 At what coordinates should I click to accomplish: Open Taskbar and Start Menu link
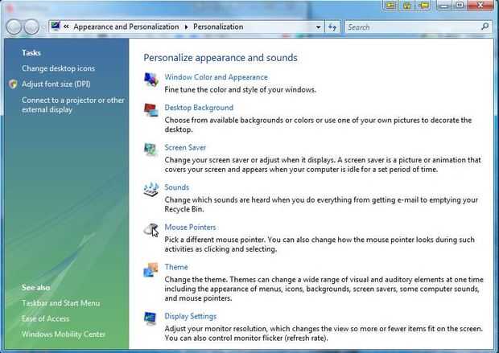pyautogui.click(x=61, y=303)
